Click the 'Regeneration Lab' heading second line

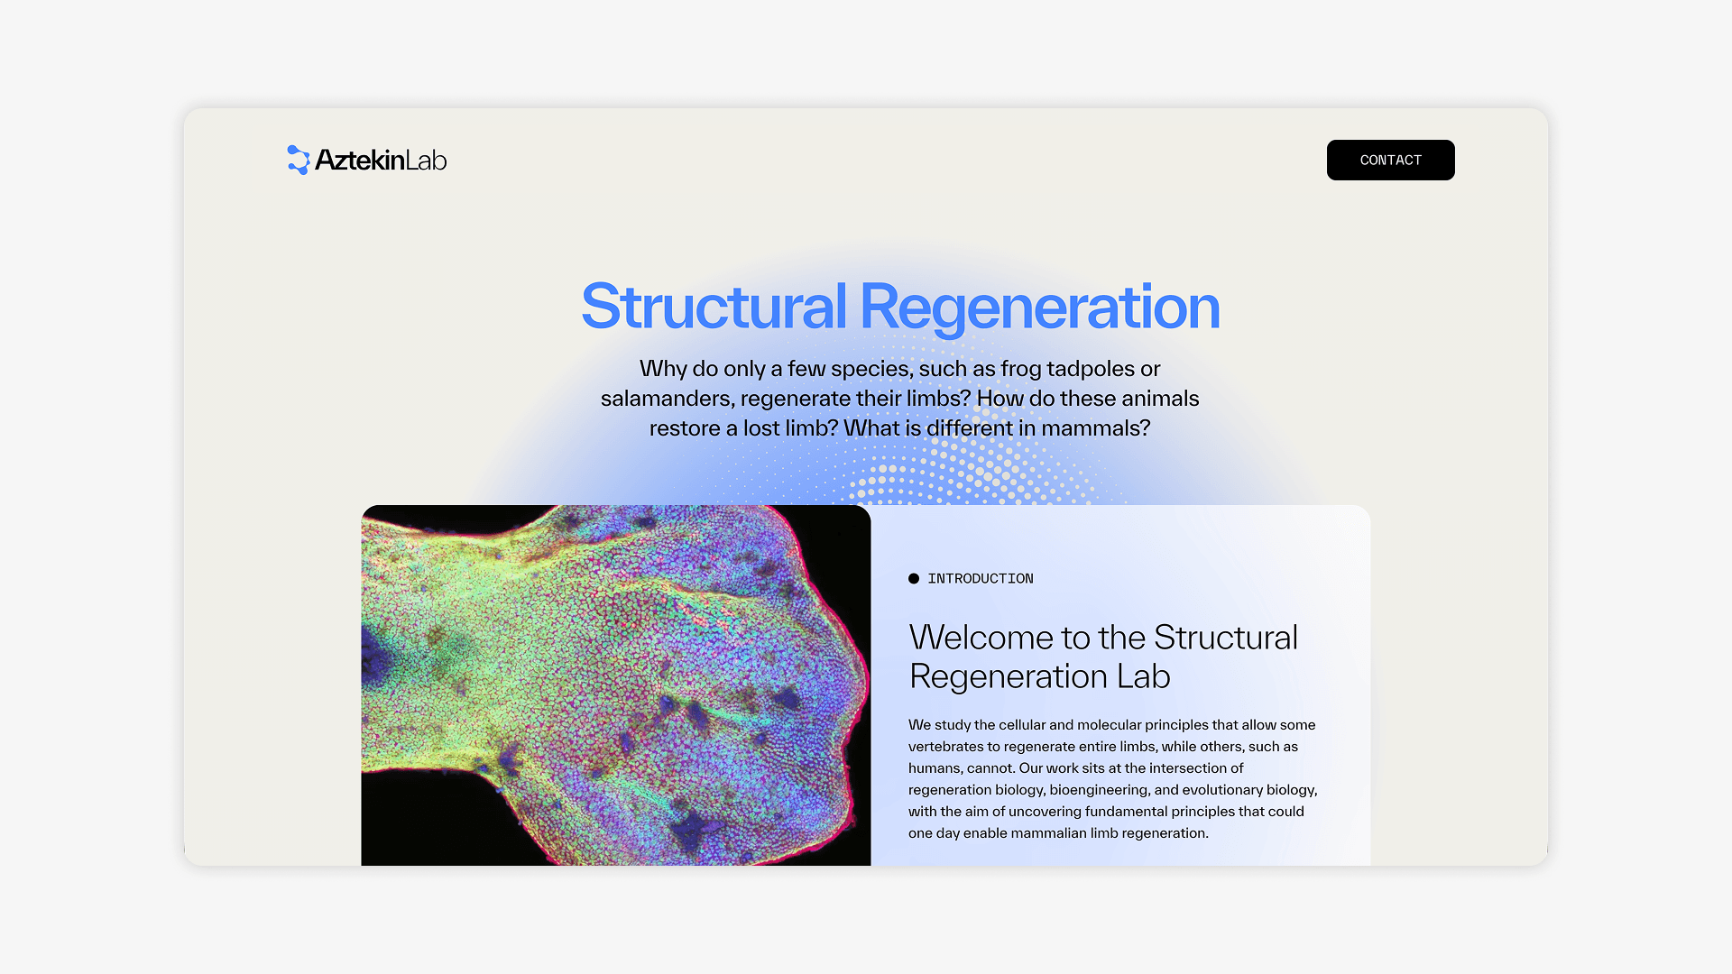tap(1038, 676)
